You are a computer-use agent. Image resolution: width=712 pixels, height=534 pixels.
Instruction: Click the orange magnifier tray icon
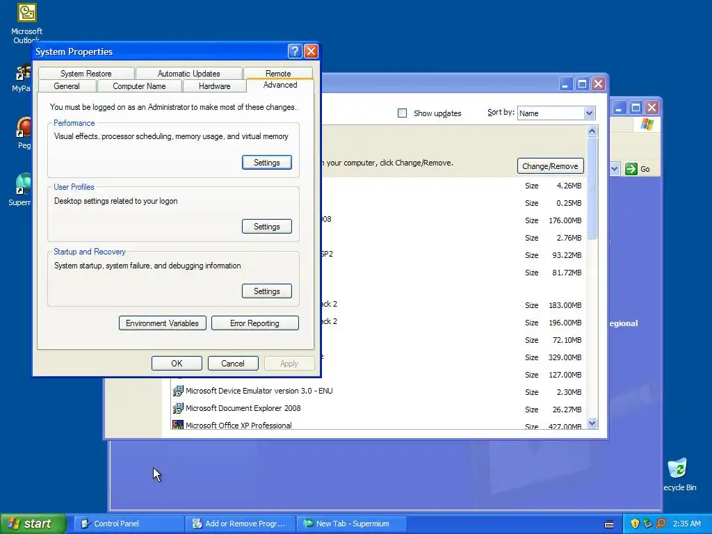tap(661, 524)
